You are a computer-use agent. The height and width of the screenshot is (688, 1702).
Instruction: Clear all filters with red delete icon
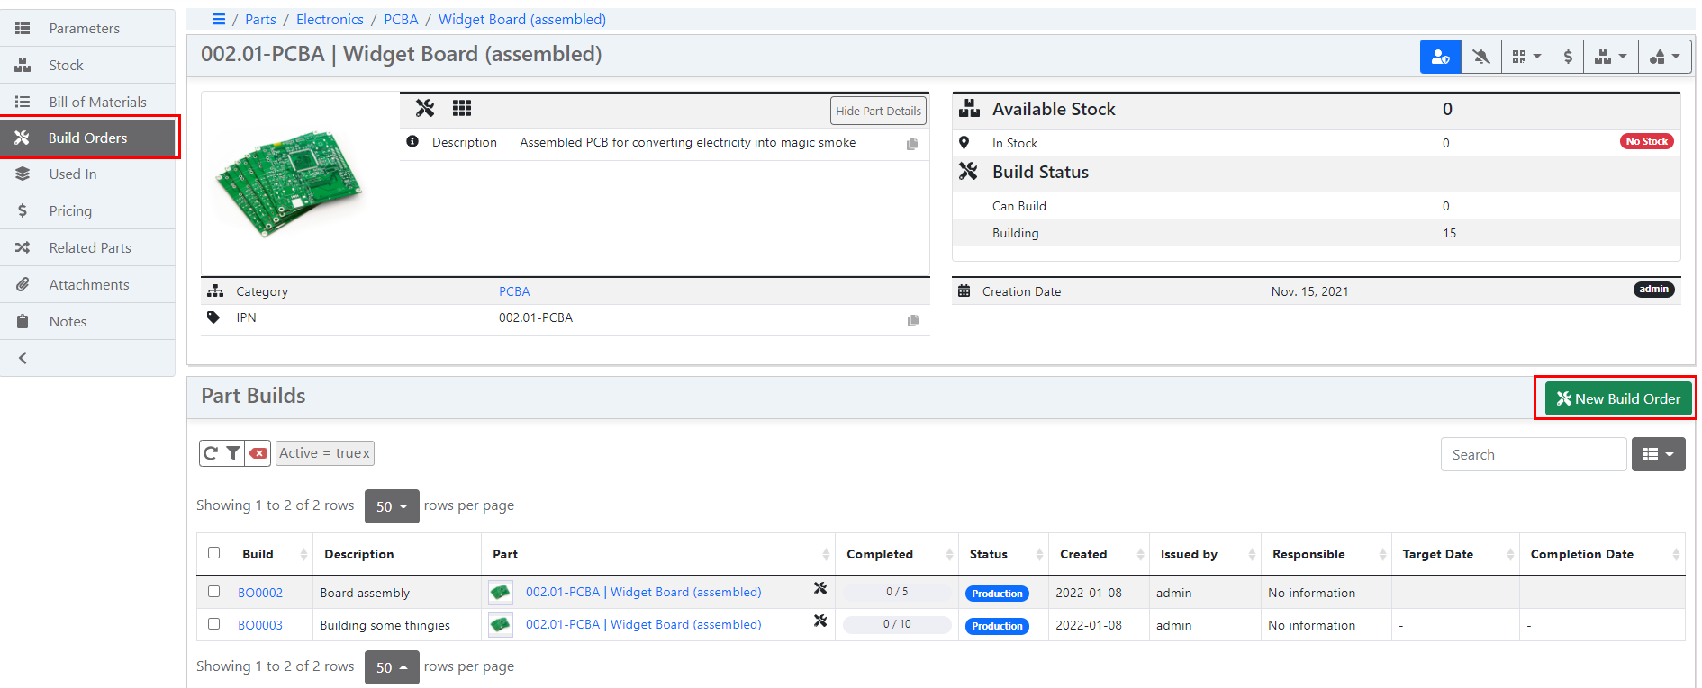point(258,453)
